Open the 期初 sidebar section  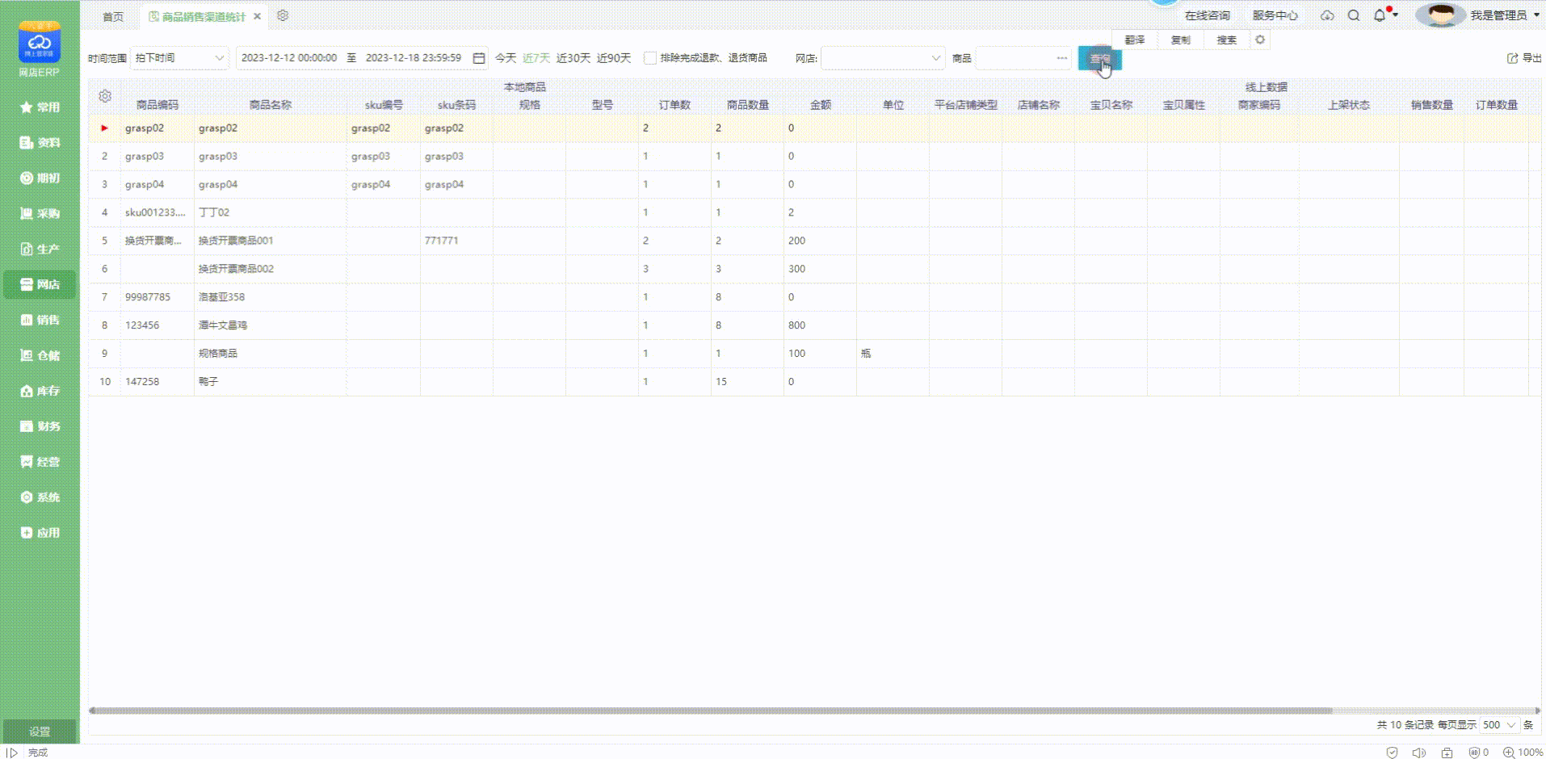pyautogui.click(x=40, y=178)
